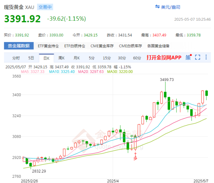Select the 贵金属数据 tab

coord(19,46)
